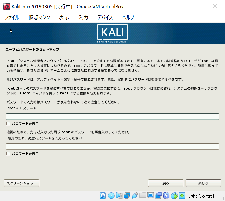Click the ユーザとパスワードのセットアップ heading

click(x=32, y=49)
